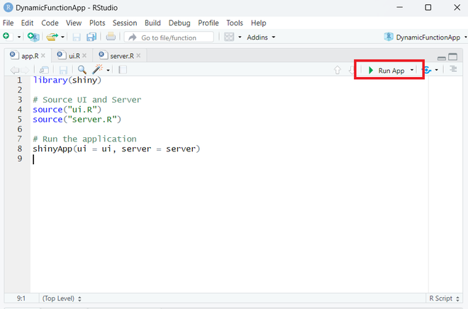Maximize the RStudio window

coord(428,8)
